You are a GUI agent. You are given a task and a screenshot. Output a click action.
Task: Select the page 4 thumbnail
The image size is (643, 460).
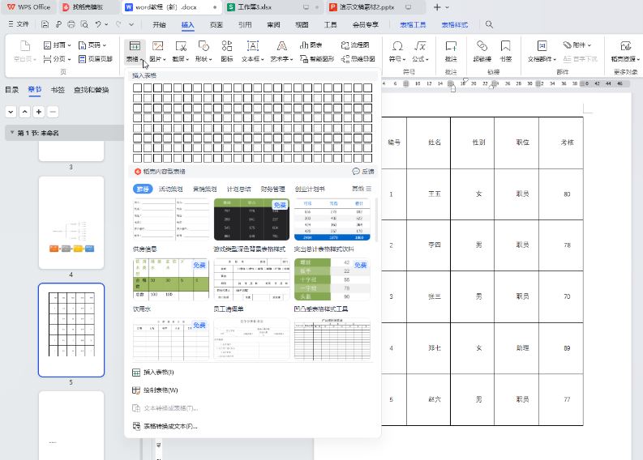(71, 223)
